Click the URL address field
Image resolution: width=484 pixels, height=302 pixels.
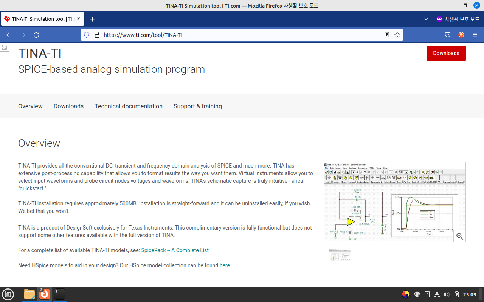(x=242, y=35)
